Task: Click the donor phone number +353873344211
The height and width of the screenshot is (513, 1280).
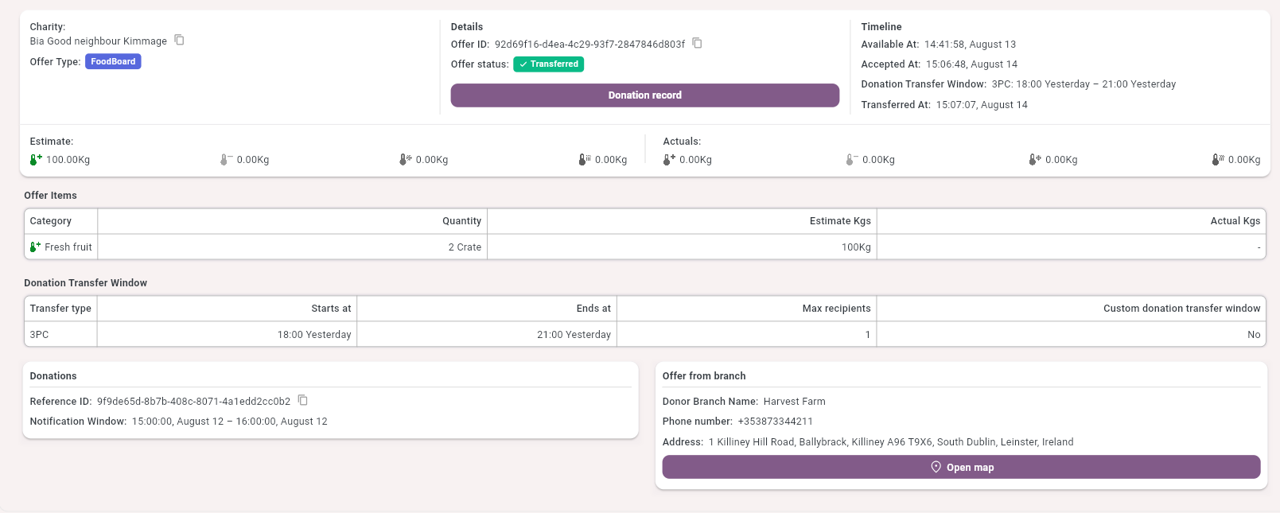Action: pyautogui.click(x=774, y=422)
